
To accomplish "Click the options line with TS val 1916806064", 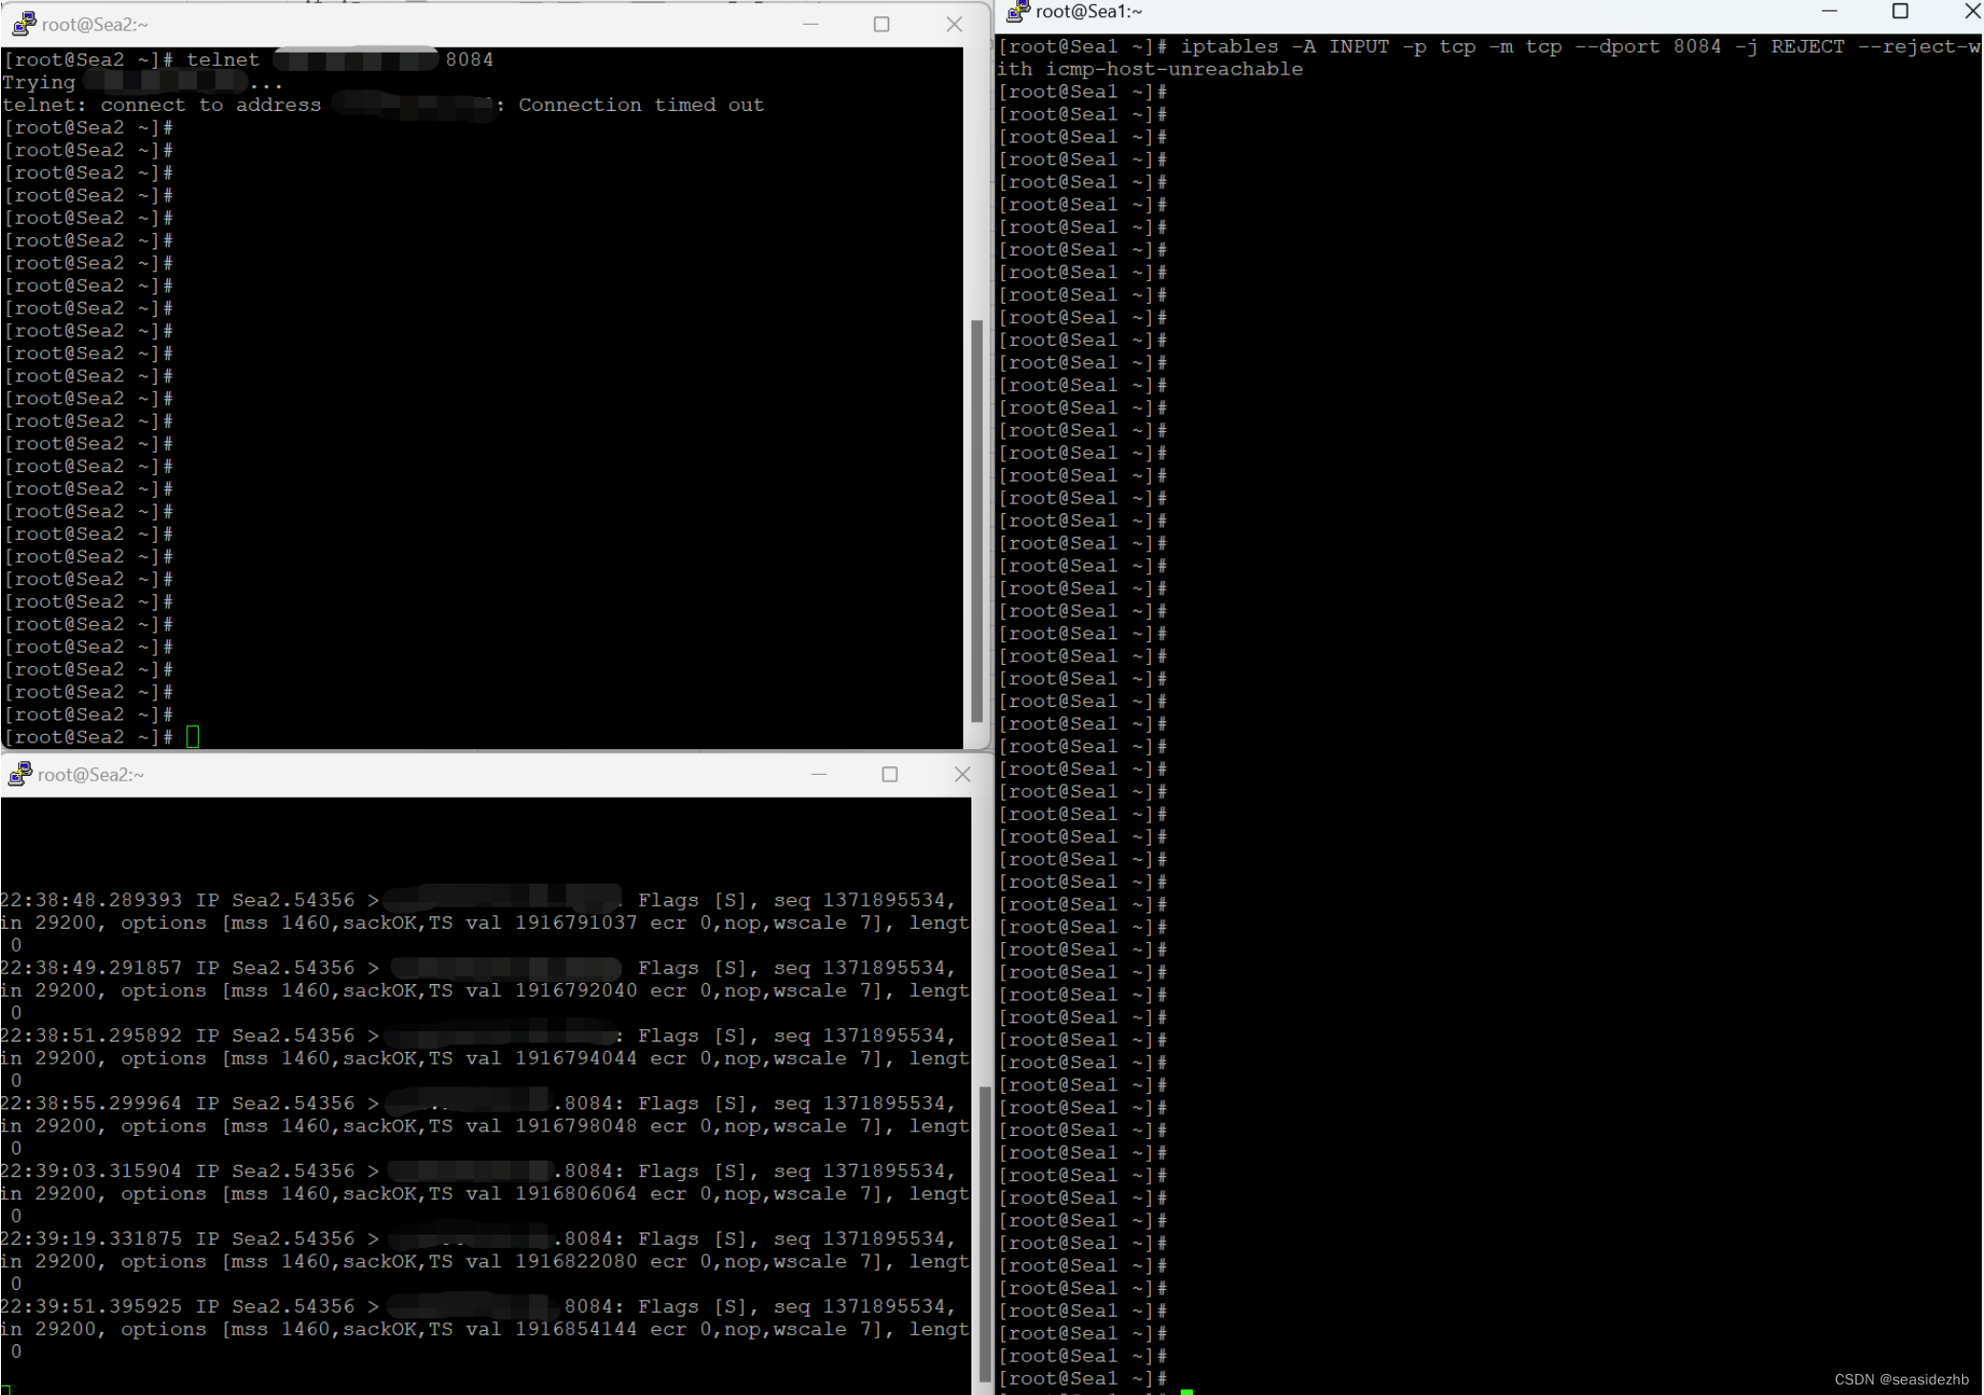I will pos(484,1193).
